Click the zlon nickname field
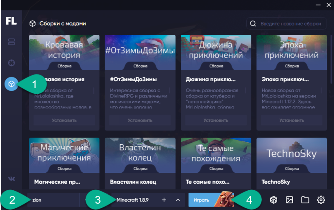The width and height of the screenshot is (334, 210). [x=53, y=200]
